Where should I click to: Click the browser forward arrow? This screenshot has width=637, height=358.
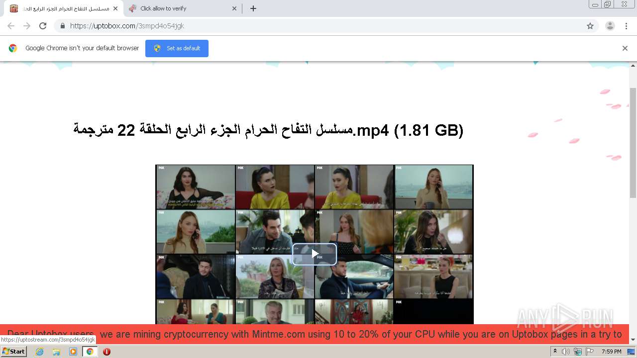coord(27,26)
